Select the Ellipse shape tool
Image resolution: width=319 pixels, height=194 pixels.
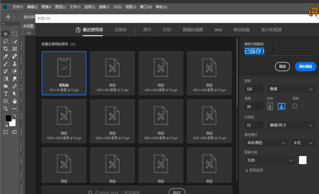coord(6,101)
